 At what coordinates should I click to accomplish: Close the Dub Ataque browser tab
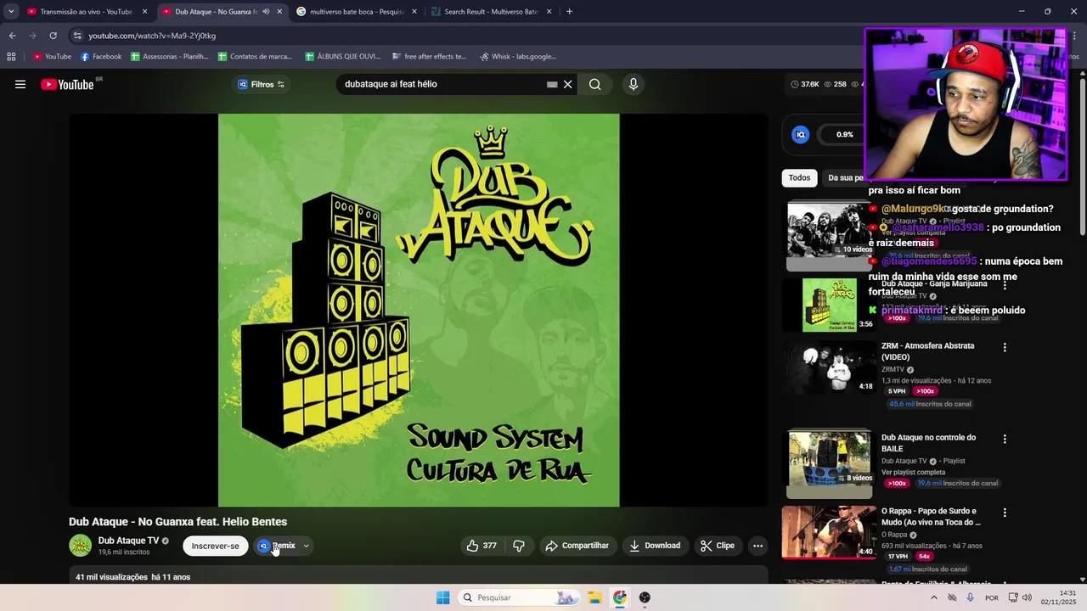(x=279, y=12)
